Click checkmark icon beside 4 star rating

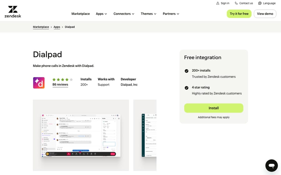(186, 88)
